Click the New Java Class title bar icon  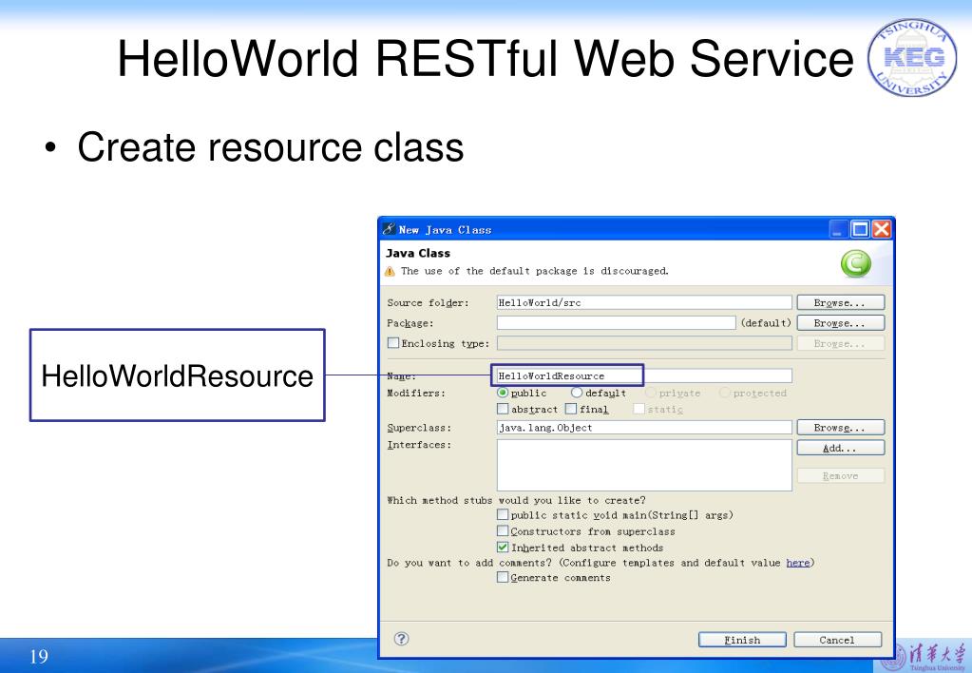pos(389,229)
